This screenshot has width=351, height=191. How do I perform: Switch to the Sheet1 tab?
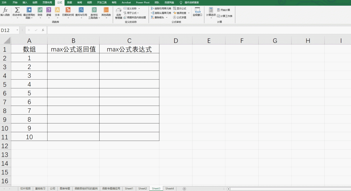click(129, 189)
